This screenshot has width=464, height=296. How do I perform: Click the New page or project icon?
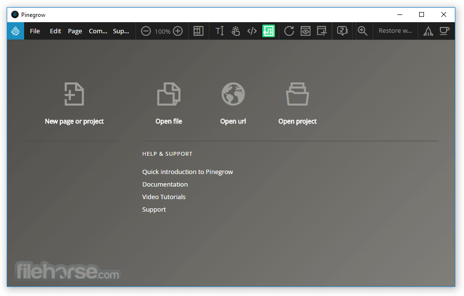(74, 94)
